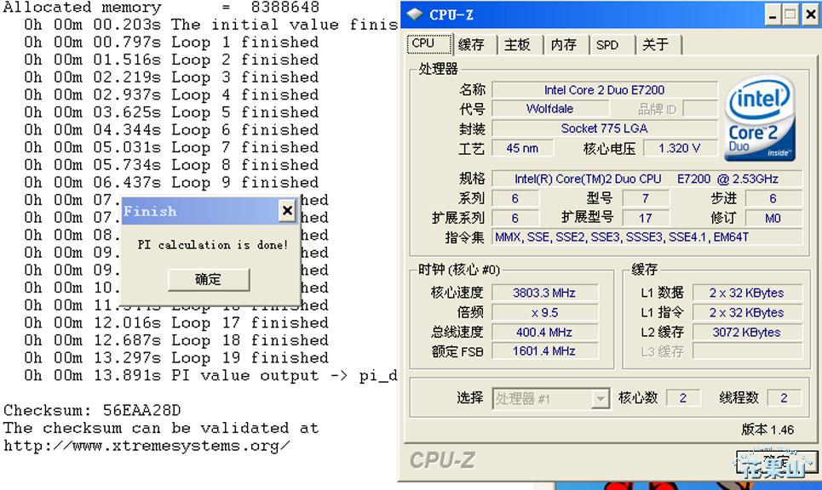Click the 'PI calculation is done!' message
Viewport: 822px width, 490px height.
click(213, 244)
